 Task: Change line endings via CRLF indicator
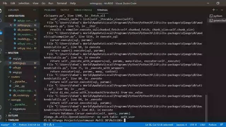[202, 125]
